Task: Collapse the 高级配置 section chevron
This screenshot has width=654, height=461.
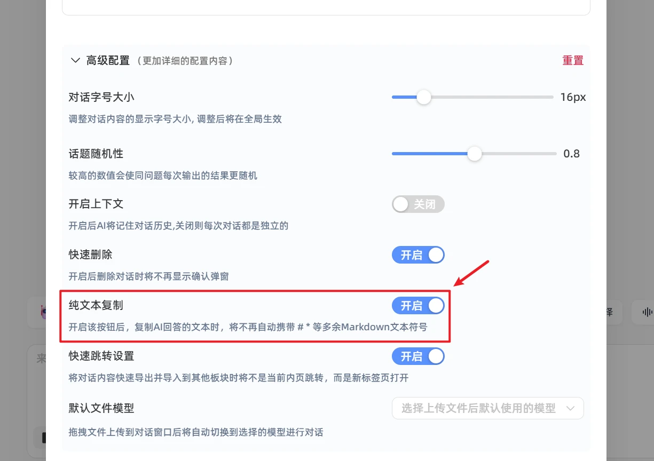Action: pyautogui.click(x=75, y=61)
